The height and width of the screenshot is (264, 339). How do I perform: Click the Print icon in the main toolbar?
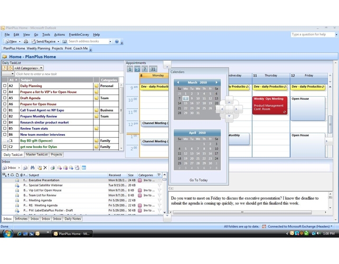[26, 41]
